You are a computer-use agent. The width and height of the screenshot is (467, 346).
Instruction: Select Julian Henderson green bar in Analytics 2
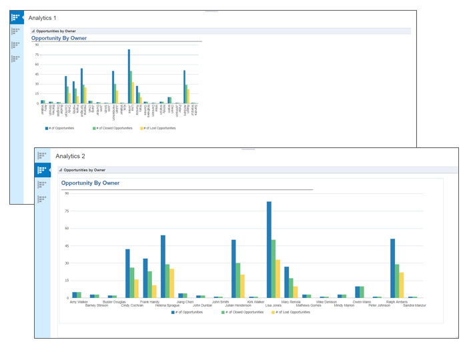pos(238,280)
